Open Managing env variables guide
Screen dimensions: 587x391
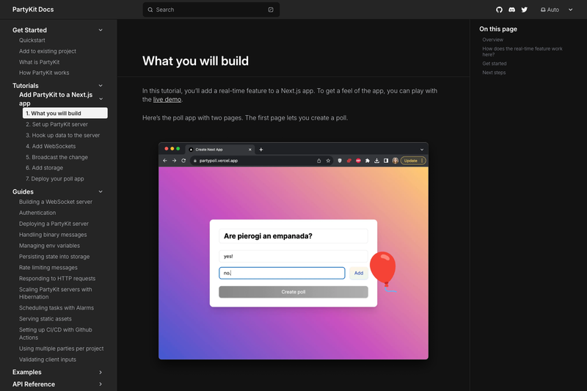point(49,246)
